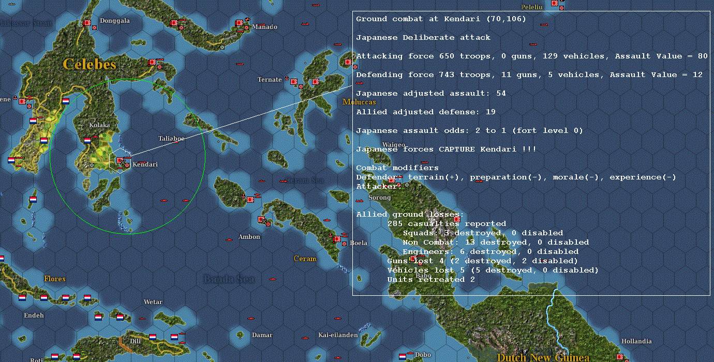The width and height of the screenshot is (714, 362).
Task: Click the Ambon label
Action: 249,237
